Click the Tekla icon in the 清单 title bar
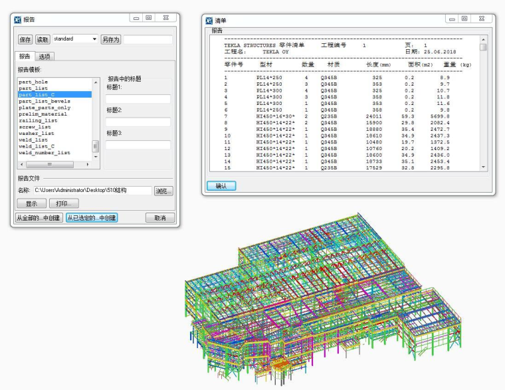 click(x=210, y=20)
